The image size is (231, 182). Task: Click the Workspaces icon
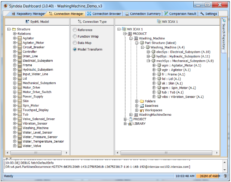click(x=142, y=110)
